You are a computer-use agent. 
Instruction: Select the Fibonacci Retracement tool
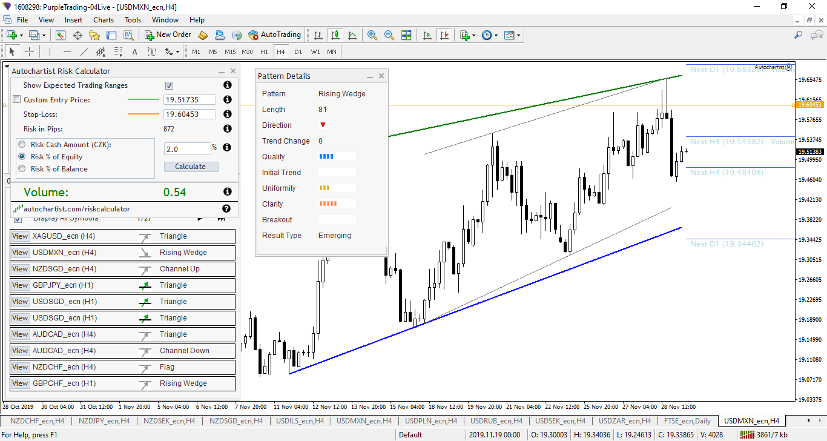coord(118,51)
